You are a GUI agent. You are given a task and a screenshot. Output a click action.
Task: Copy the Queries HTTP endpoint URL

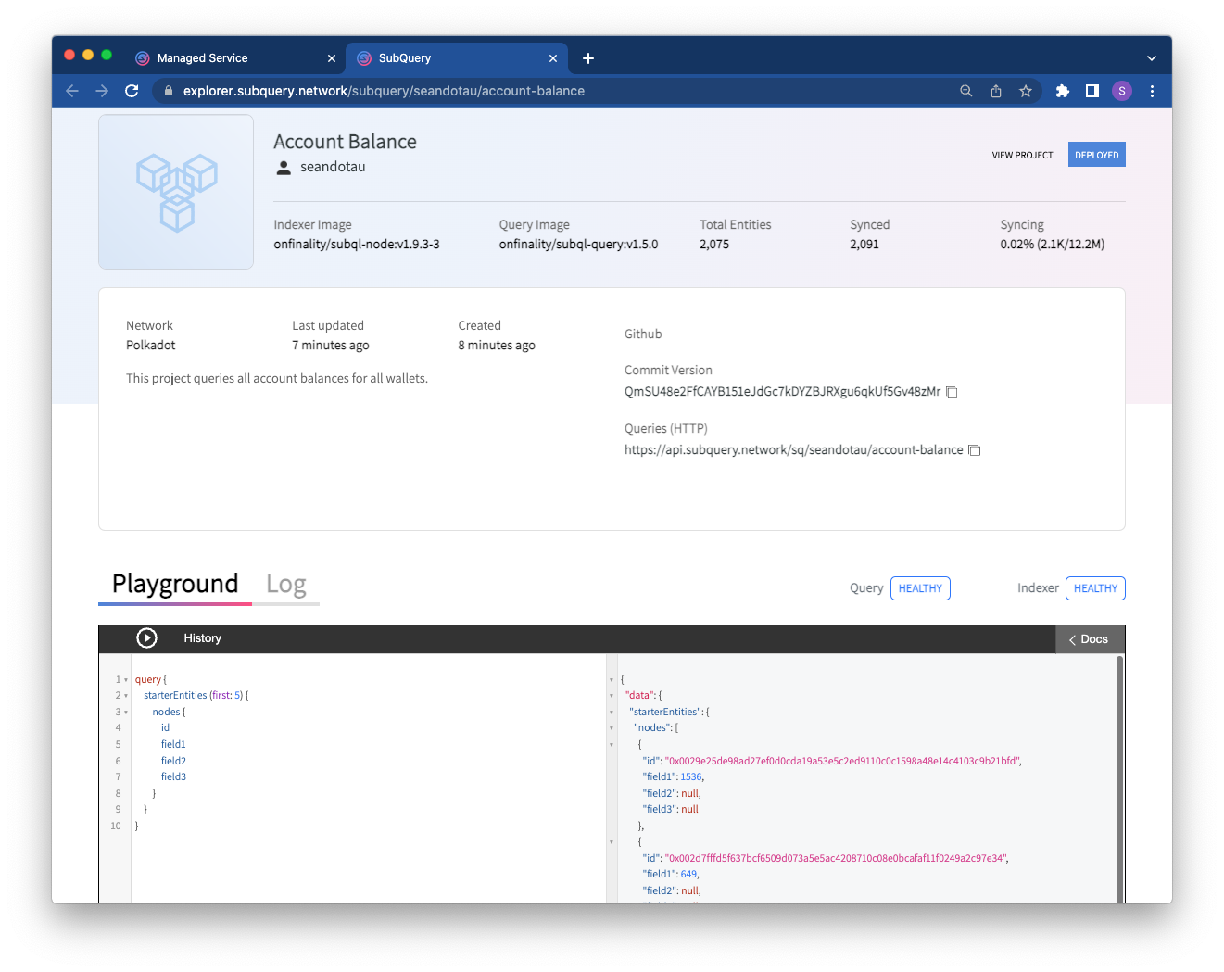[x=974, y=450]
